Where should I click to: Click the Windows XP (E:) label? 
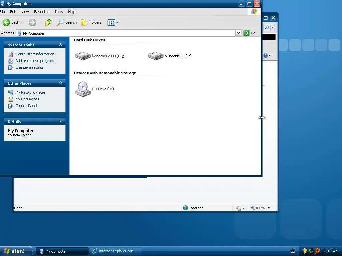178,56
